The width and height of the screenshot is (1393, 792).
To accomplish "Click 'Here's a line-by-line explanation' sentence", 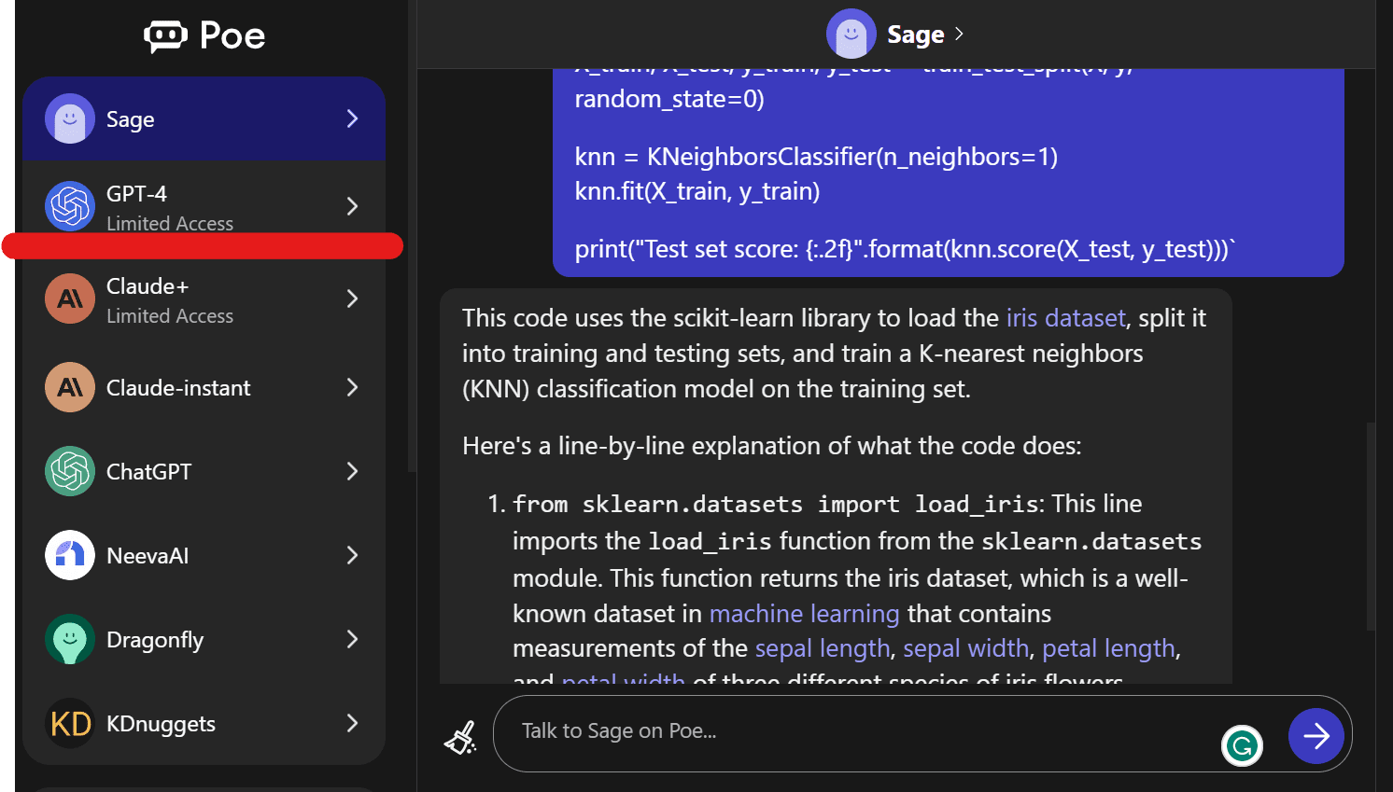I will (771, 446).
